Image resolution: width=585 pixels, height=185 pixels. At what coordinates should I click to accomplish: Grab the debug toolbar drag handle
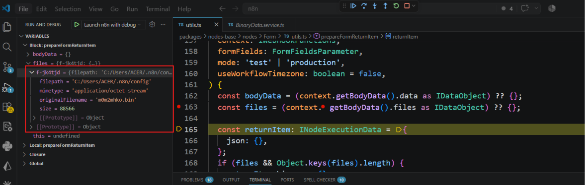tap(344, 6)
